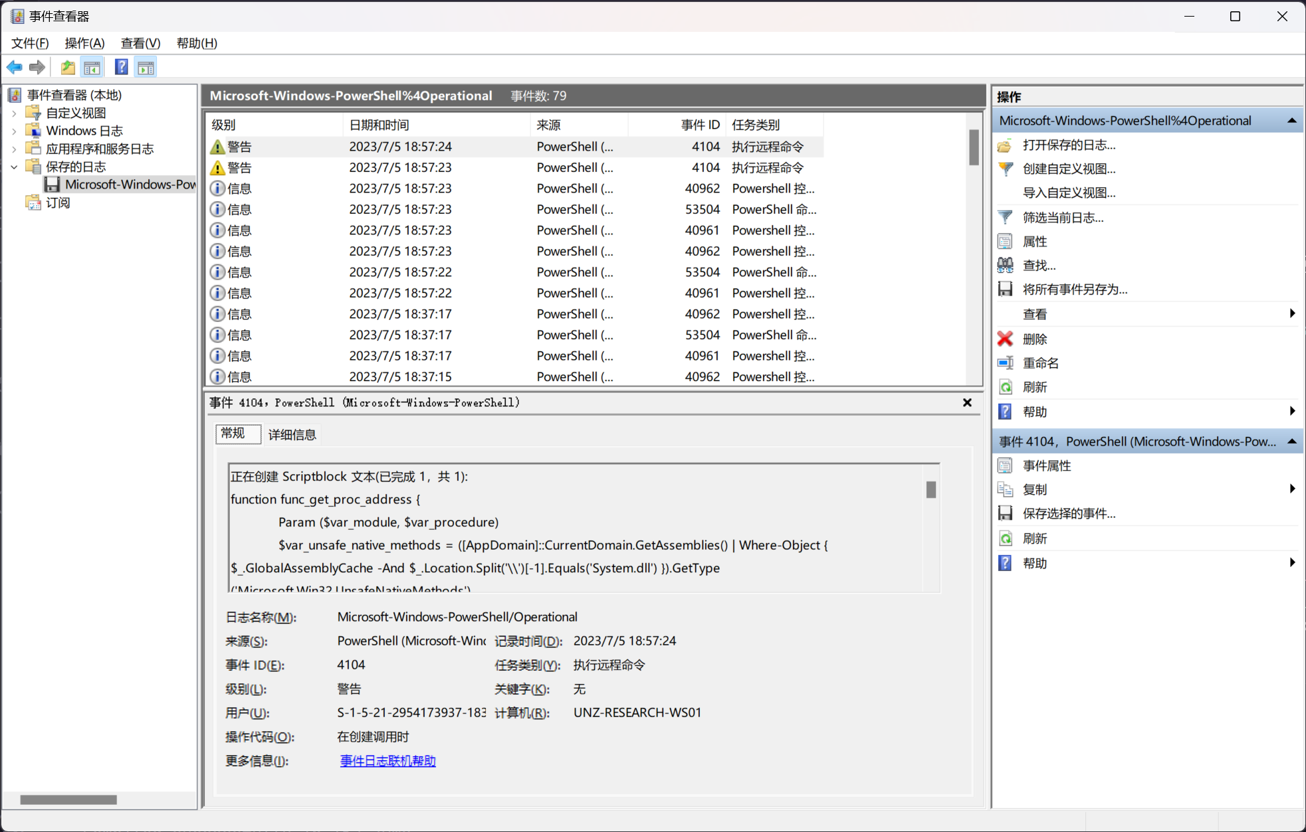This screenshot has width=1306, height=832.
Task: Open the 查看(V) menu
Action: tap(140, 43)
